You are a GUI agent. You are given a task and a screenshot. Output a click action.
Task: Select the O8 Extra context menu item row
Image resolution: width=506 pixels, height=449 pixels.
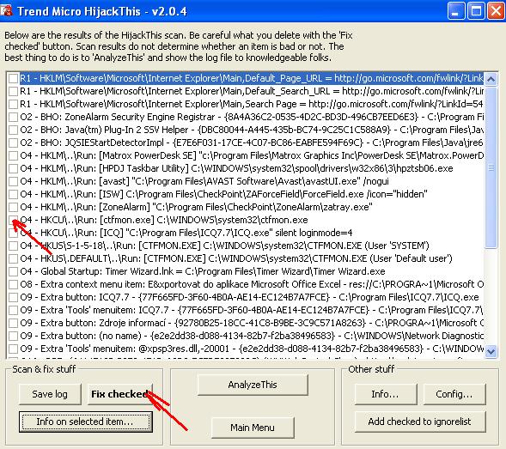click(252, 284)
